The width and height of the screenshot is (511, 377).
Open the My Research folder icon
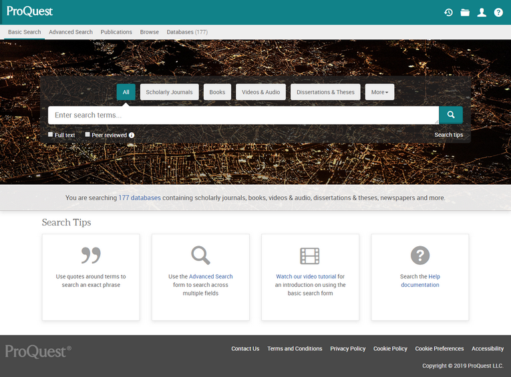click(x=465, y=13)
